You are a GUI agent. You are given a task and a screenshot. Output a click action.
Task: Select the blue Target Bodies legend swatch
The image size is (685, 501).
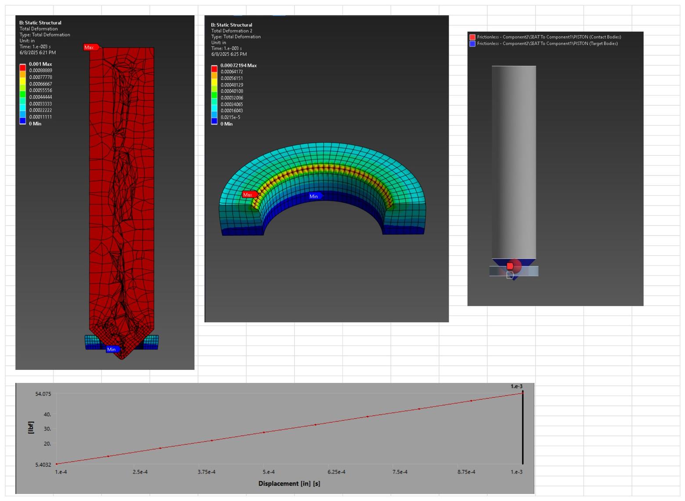[x=472, y=44]
